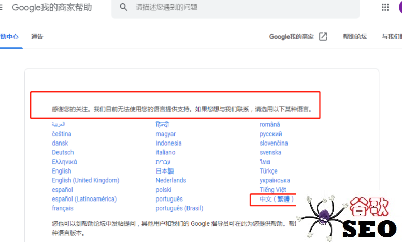Image resolution: width=402 pixels, height=242 pixels.
Task: Open Google我的商家 external link icon
Action: (323, 37)
